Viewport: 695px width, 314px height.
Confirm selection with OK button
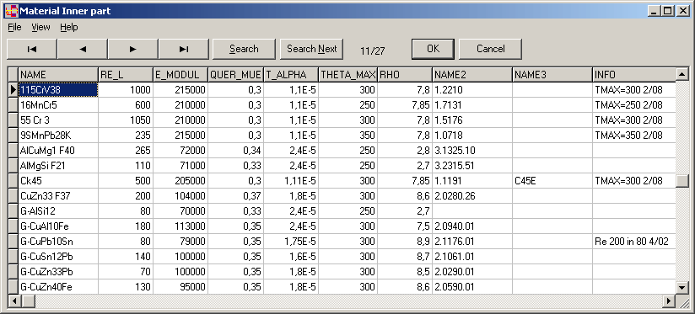click(x=433, y=49)
